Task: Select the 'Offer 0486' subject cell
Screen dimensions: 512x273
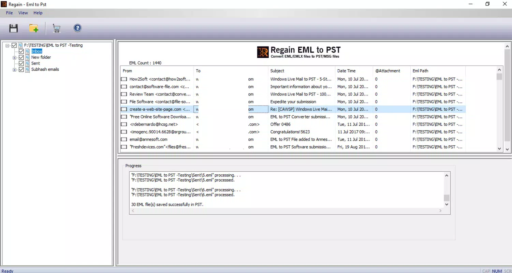Action: tap(280, 124)
